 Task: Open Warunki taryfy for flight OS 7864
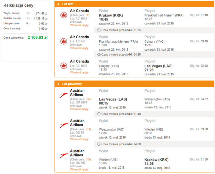tap(79, 109)
